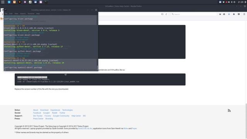Screen dimensions: 247x139
Task: Open the session logout icon beside the clock
Action: (x=245, y=2)
